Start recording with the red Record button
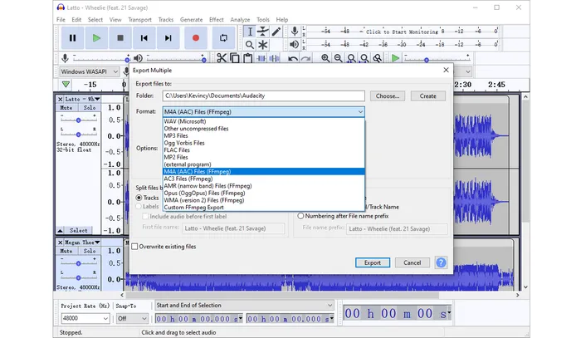 [x=196, y=38]
